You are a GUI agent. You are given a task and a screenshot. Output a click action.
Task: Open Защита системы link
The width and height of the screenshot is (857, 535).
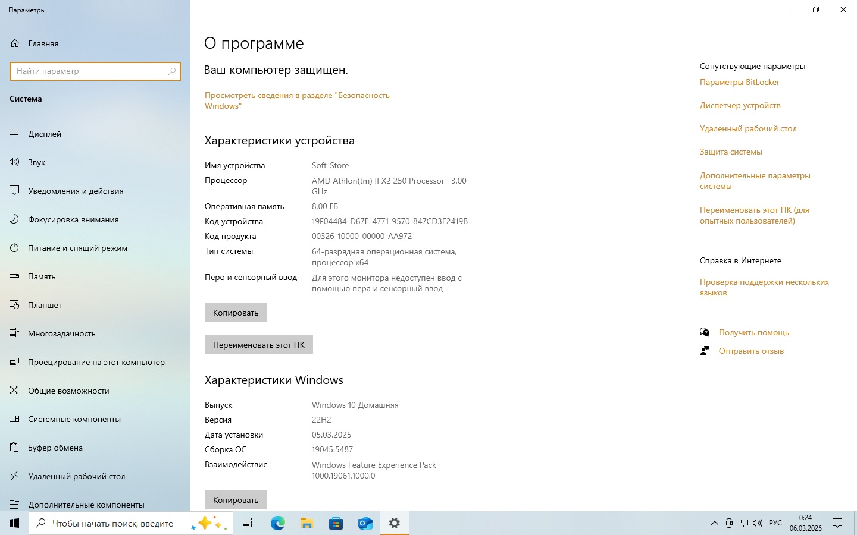coord(731,152)
